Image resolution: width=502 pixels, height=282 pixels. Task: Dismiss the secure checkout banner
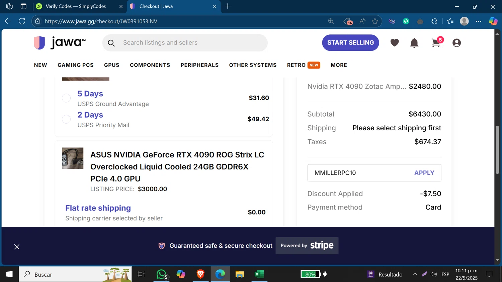(17, 247)
